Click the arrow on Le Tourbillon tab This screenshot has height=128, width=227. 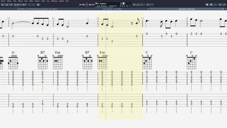tap(148, 9)
